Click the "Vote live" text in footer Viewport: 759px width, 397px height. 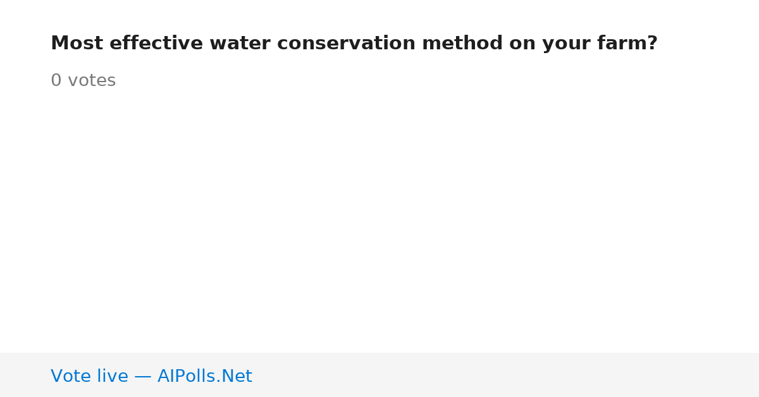[89, 376]
